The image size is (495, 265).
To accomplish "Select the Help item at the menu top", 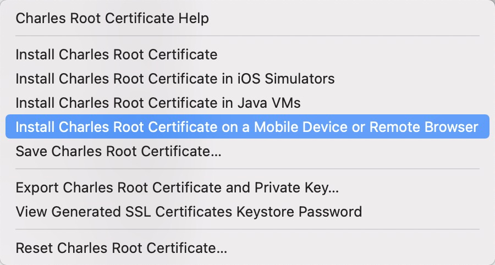I will click(112, 19).
